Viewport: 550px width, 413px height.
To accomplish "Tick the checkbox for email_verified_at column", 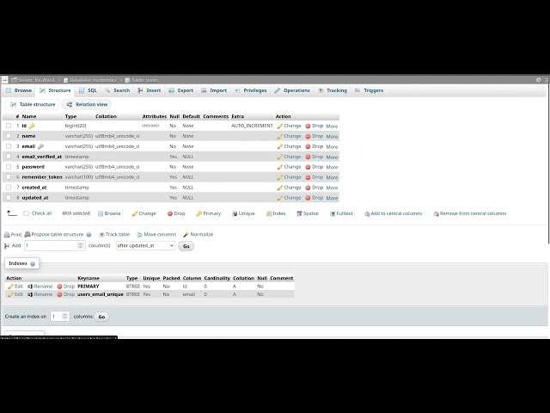I will pyautogui.click(x=9, y=157).
